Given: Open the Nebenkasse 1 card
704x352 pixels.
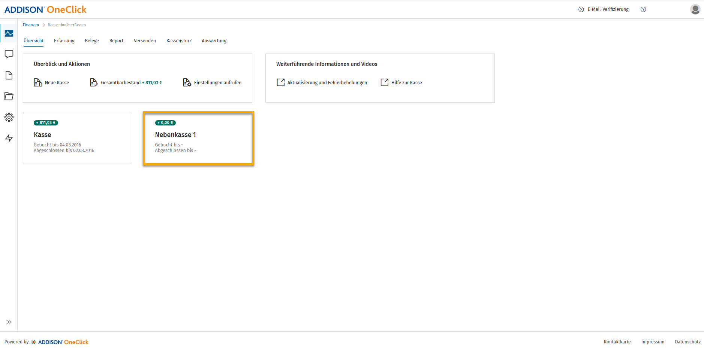Looking at the screenshot, I should coord(198,138).
